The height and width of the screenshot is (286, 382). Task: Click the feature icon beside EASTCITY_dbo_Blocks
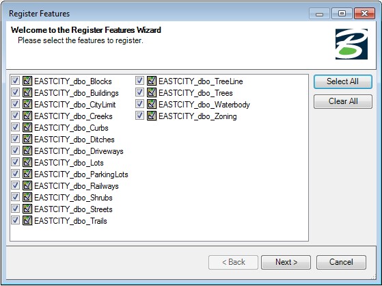tap(27, 81)
